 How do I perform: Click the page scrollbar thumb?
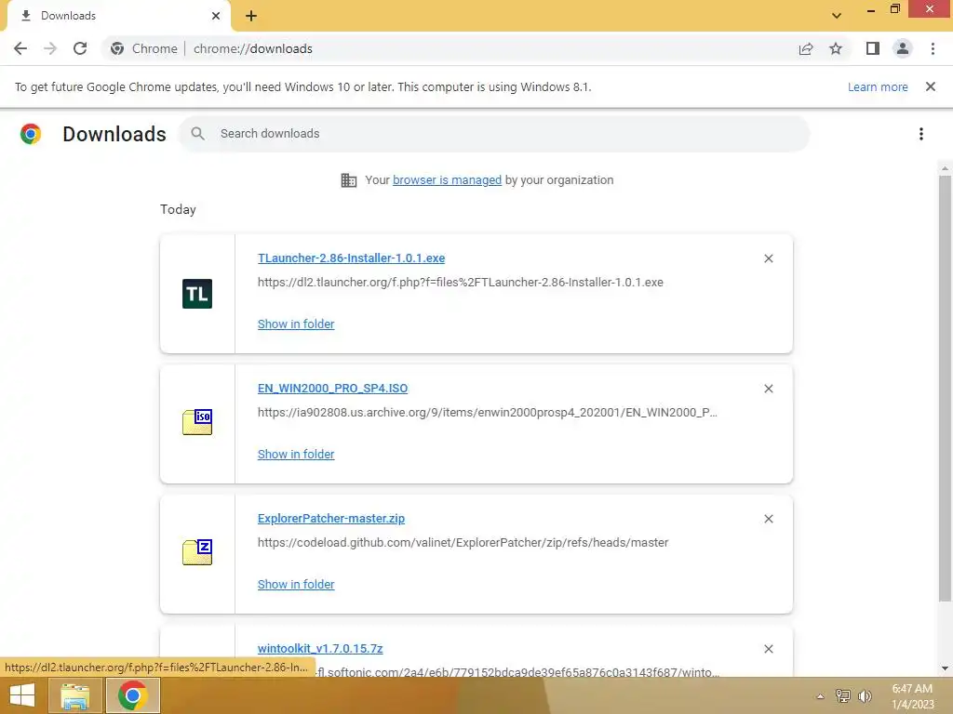pos(945,389)
